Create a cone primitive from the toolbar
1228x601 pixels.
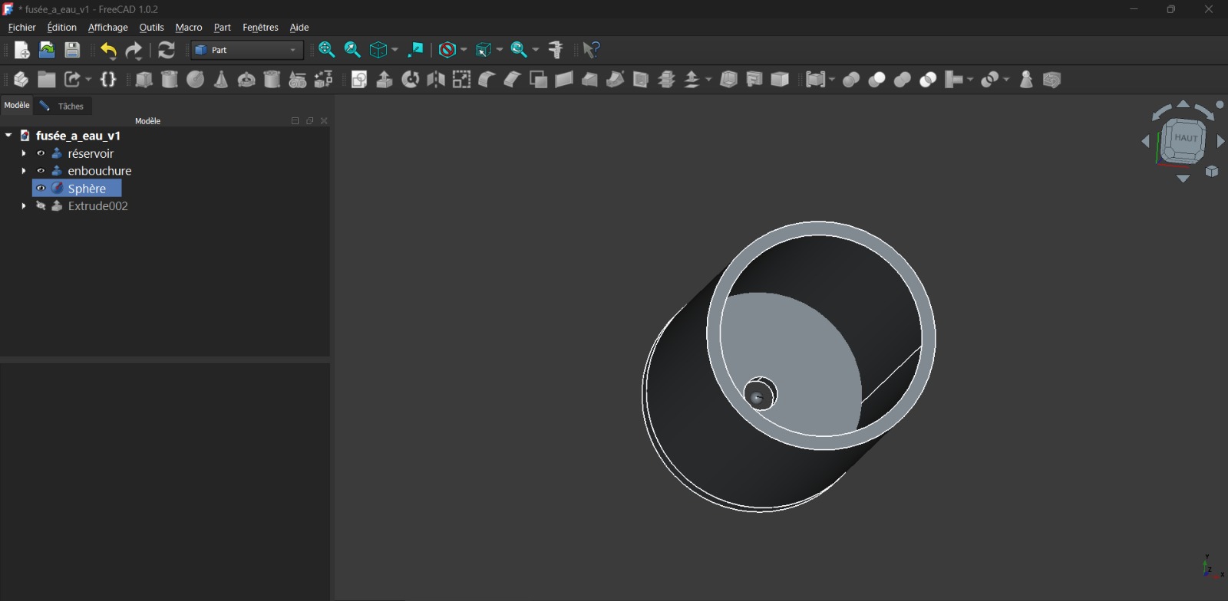click(x=221, y=80)
